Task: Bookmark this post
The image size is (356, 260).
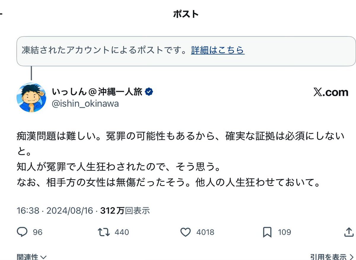Action: [267, 232]
